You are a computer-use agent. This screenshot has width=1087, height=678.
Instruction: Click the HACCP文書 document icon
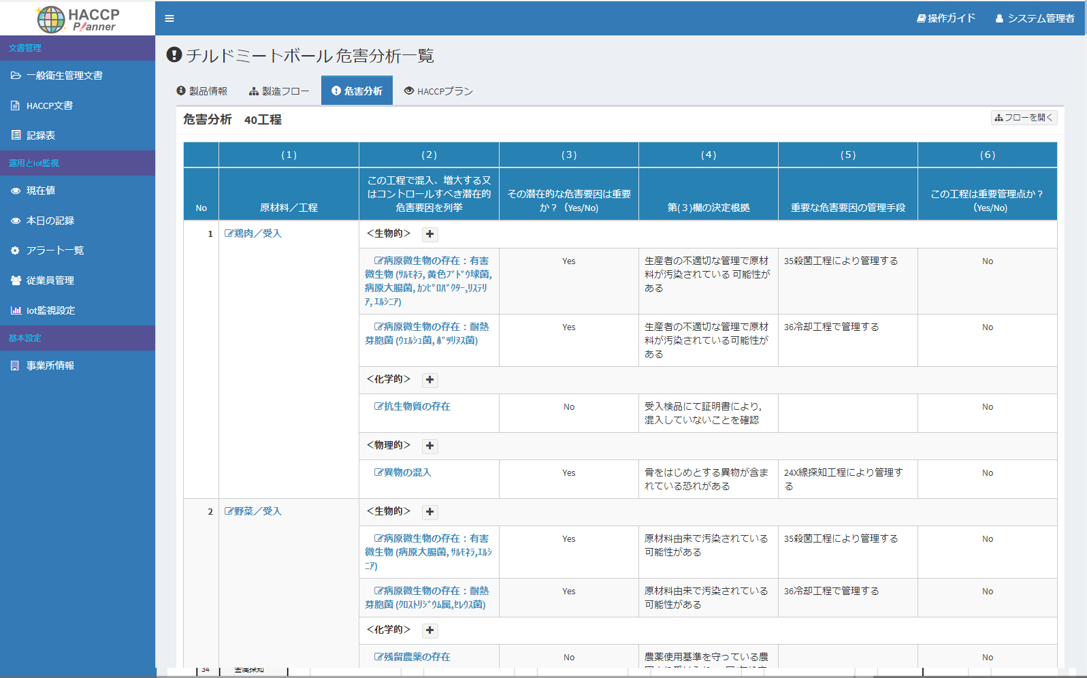point(16,106)
